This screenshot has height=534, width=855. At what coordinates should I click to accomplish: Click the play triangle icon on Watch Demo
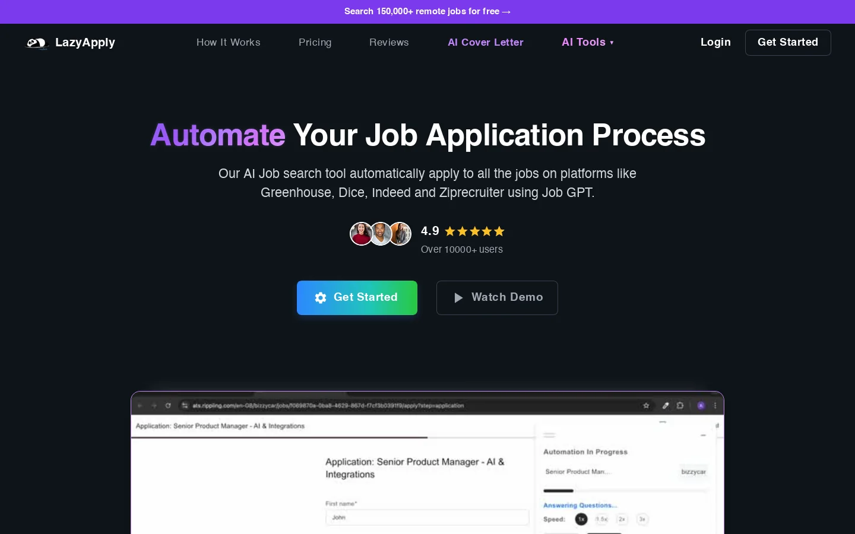(x=458, y=298)
